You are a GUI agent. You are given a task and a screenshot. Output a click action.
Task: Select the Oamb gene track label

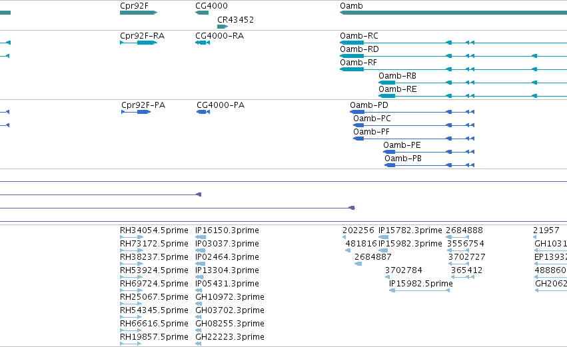351,6
